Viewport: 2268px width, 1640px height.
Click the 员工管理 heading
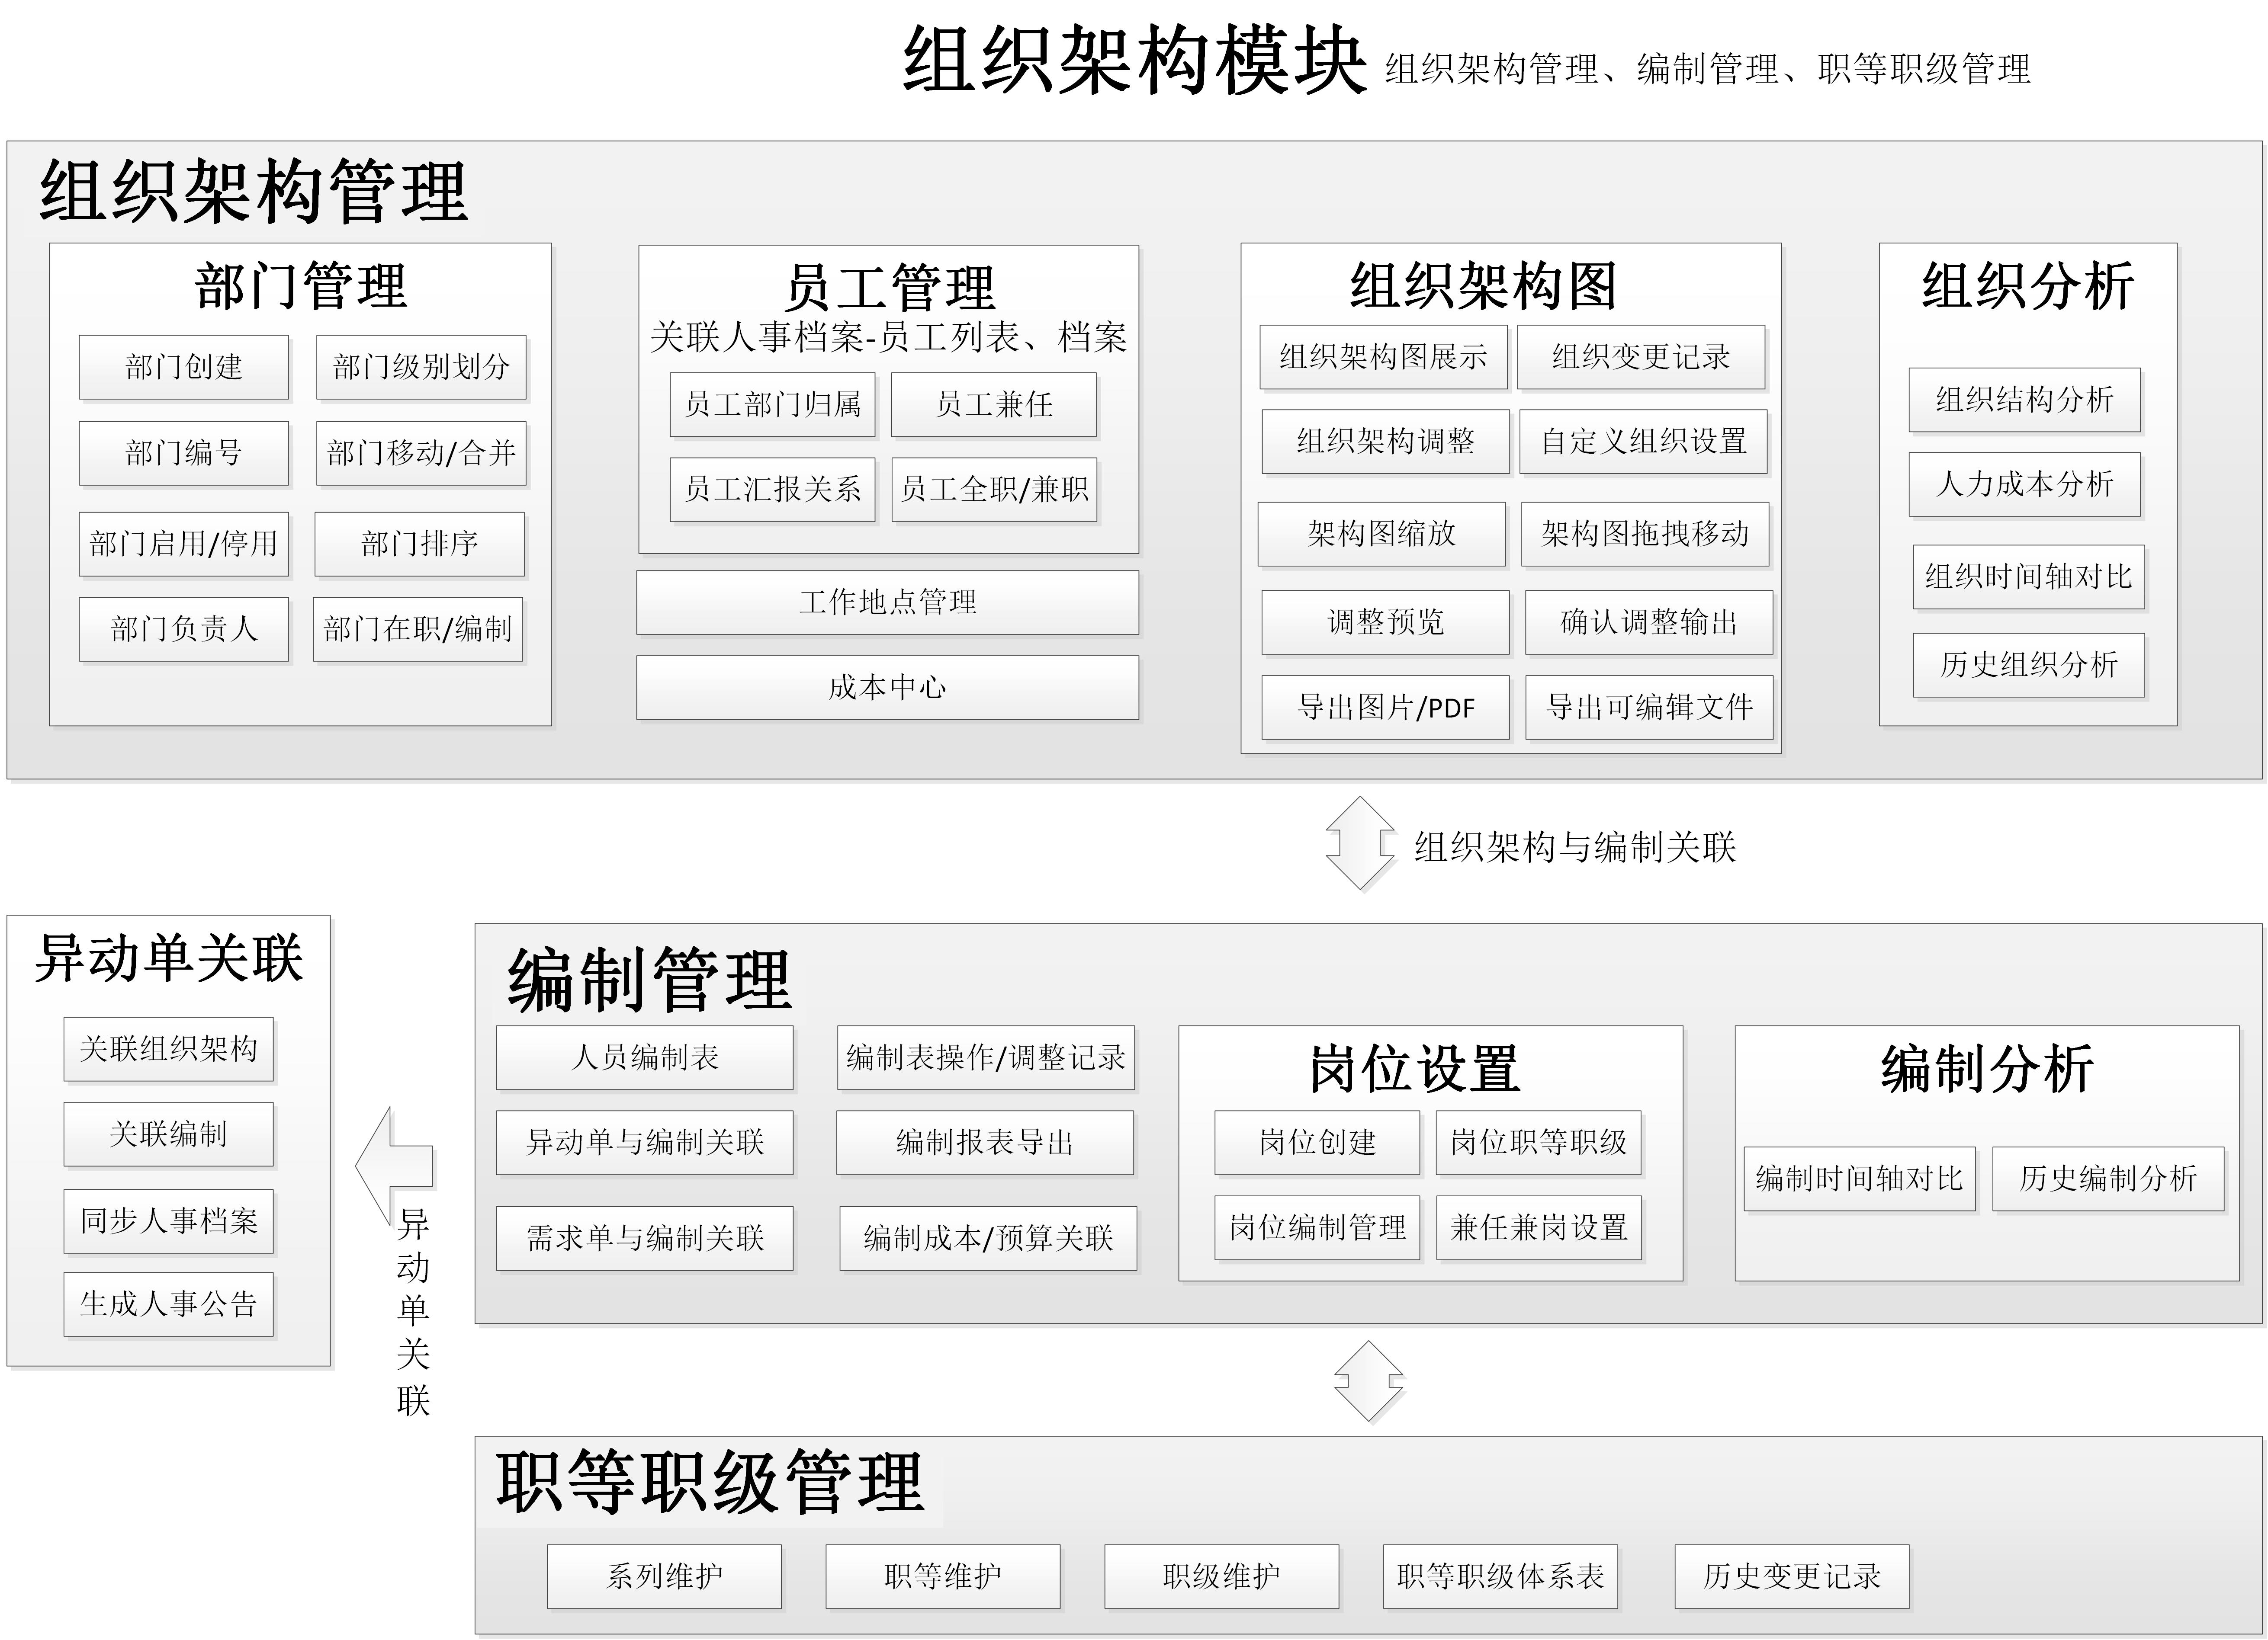pyautogui.click(x=889, y=288)
